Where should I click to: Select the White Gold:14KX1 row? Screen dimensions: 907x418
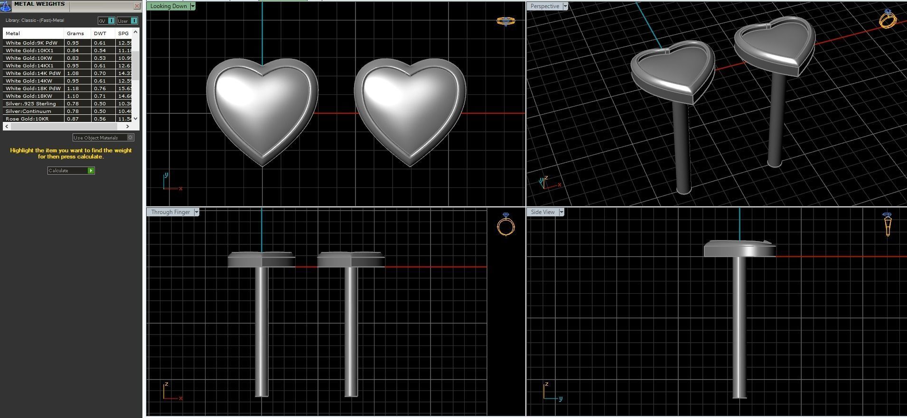tap(67, 65)
